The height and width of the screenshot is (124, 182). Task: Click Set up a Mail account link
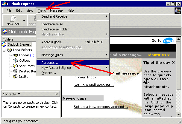point(94,85)
